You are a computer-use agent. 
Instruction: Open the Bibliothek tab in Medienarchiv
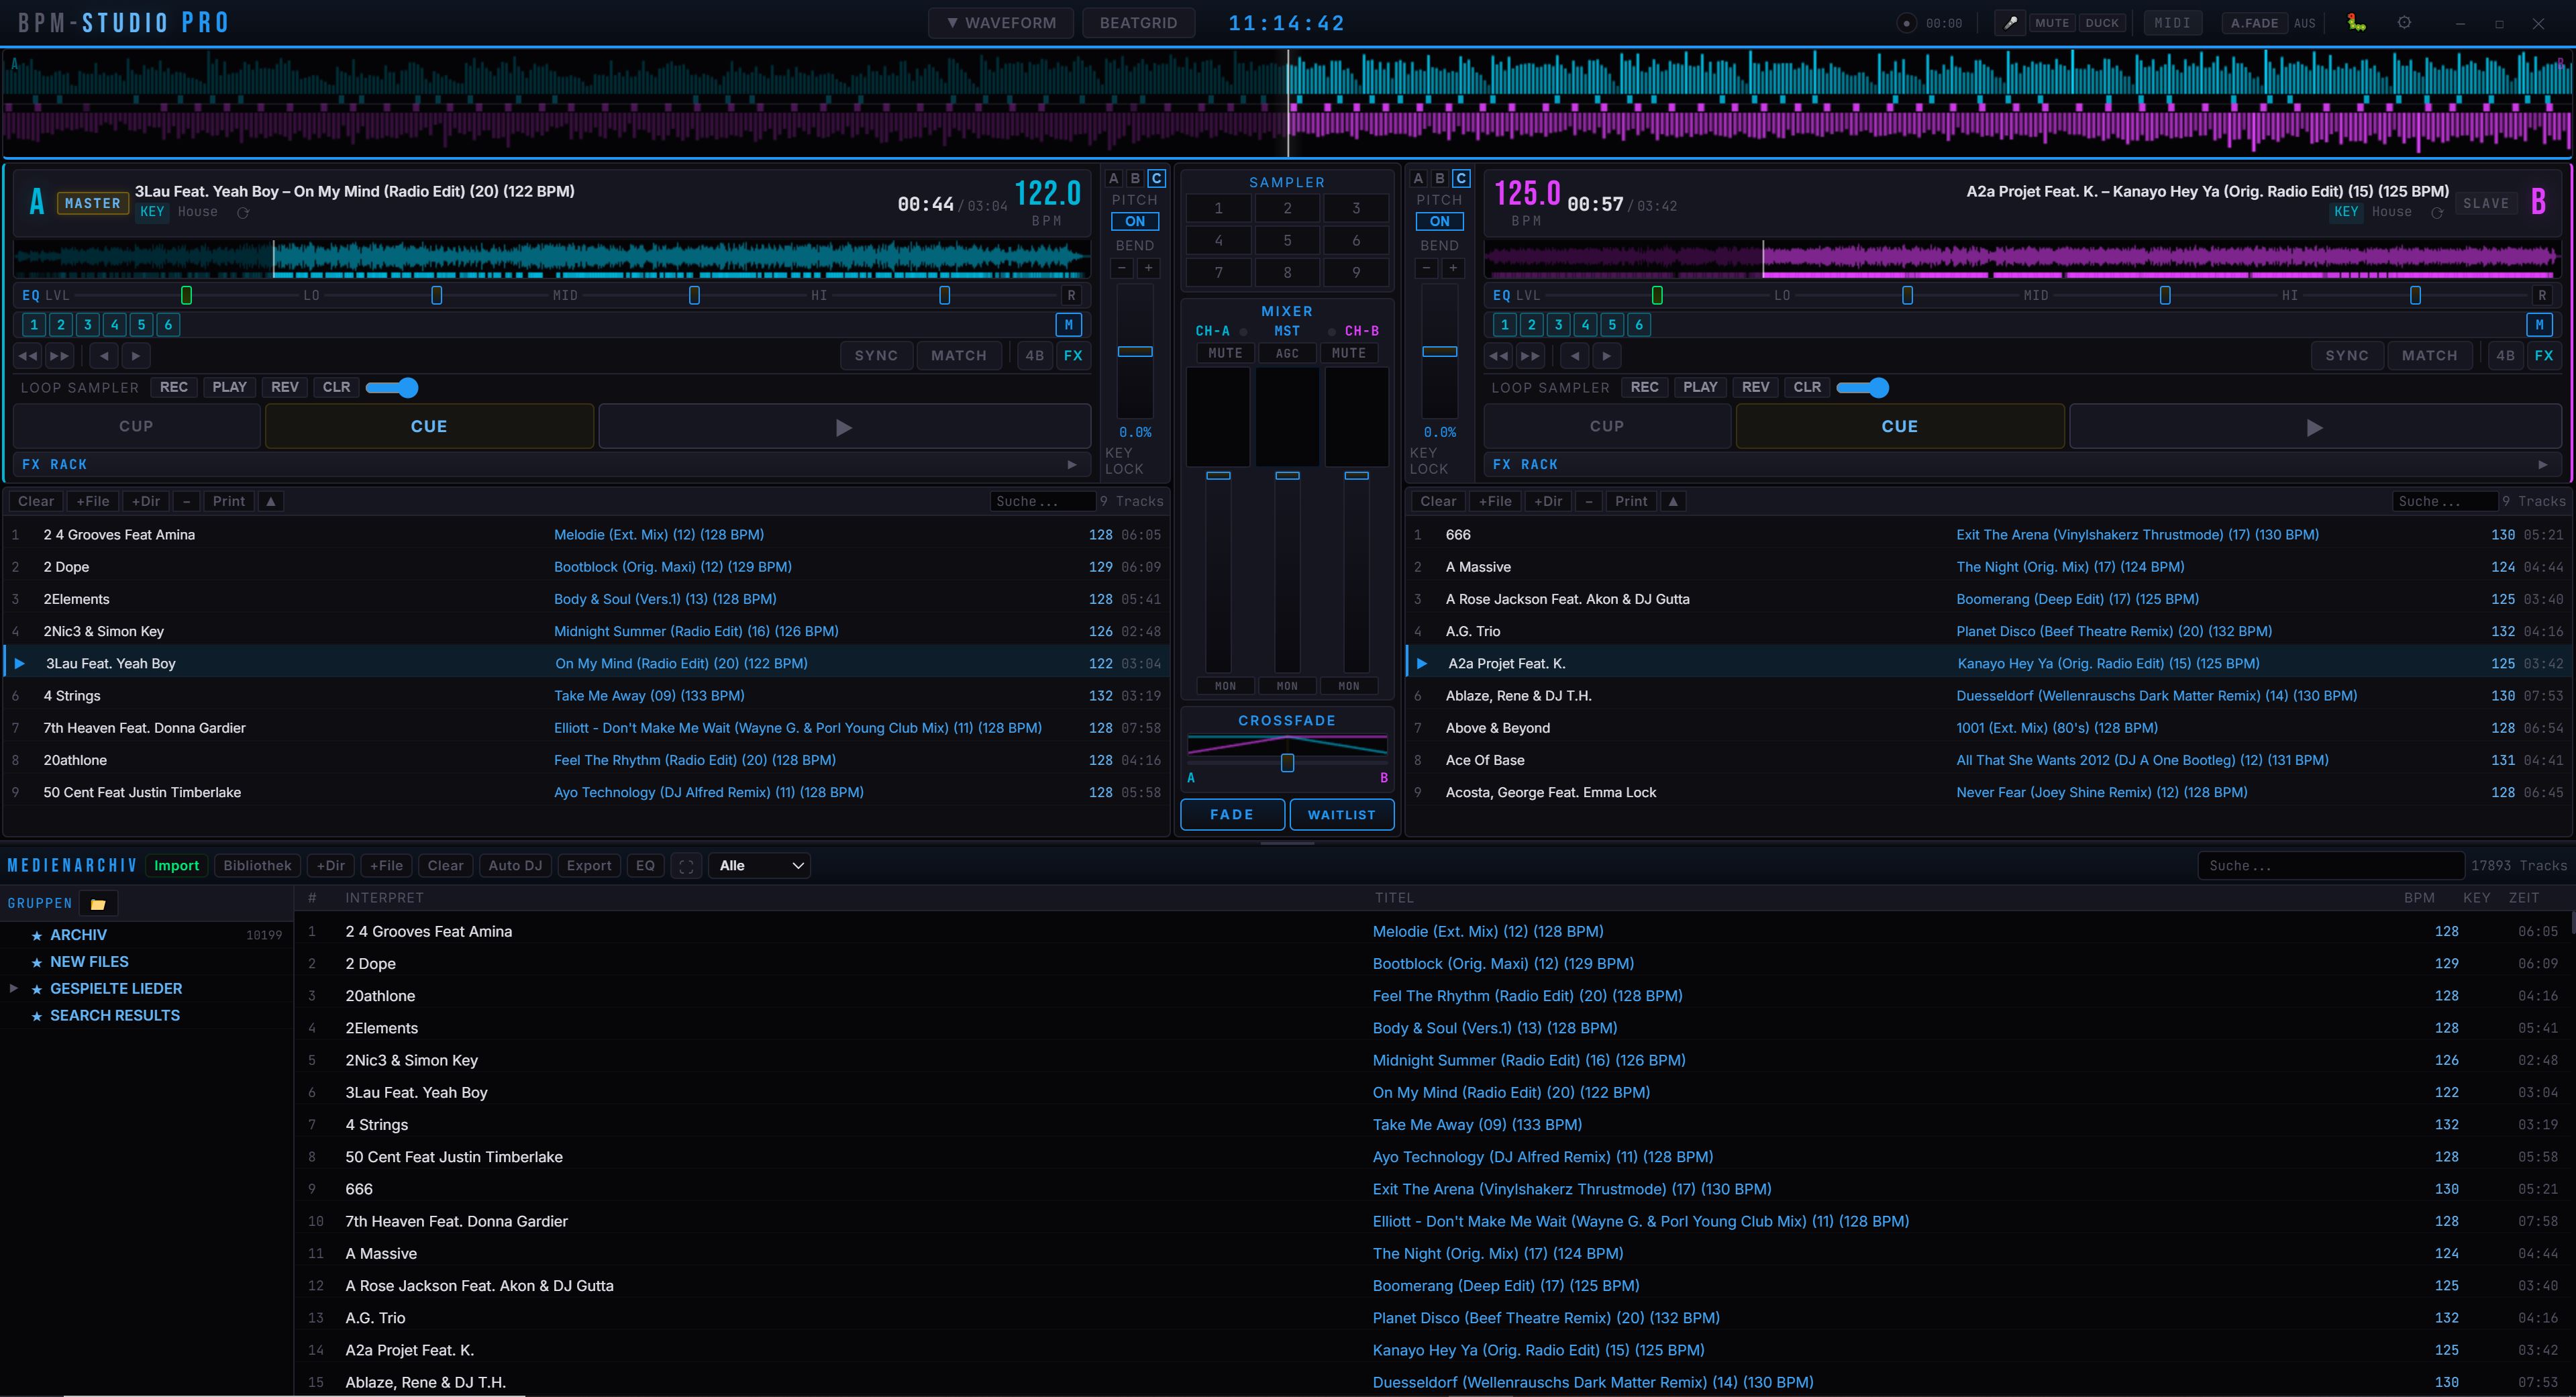tap(257, 865)
